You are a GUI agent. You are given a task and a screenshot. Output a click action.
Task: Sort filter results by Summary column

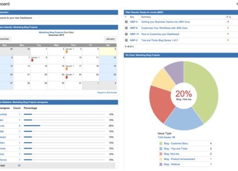pos(146,17)
